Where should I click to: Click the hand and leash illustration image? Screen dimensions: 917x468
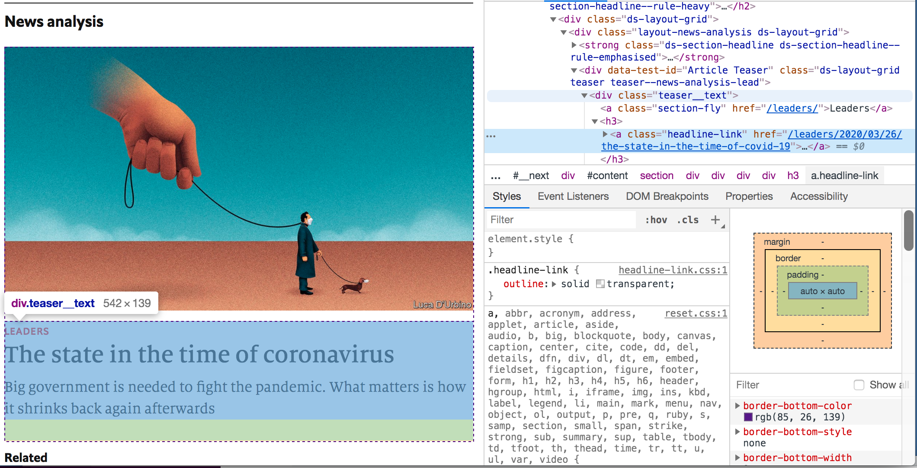tap(239, 178)
